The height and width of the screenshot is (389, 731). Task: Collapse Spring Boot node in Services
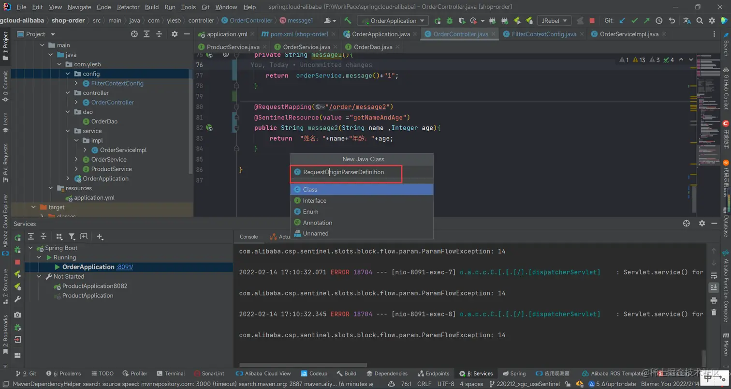(31, 248)
